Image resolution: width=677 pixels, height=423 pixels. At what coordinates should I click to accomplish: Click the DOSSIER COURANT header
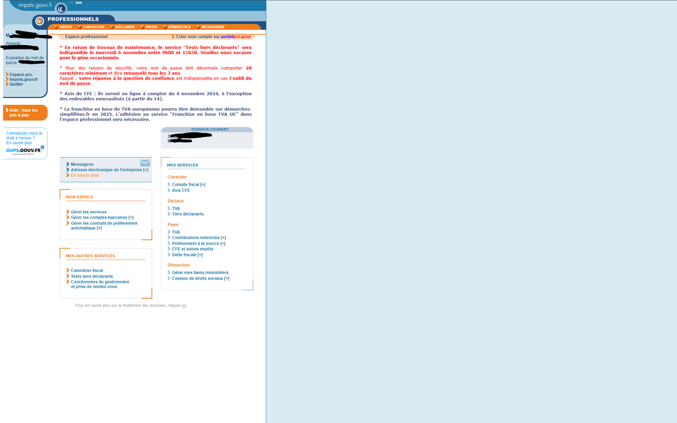pos(210,129)
